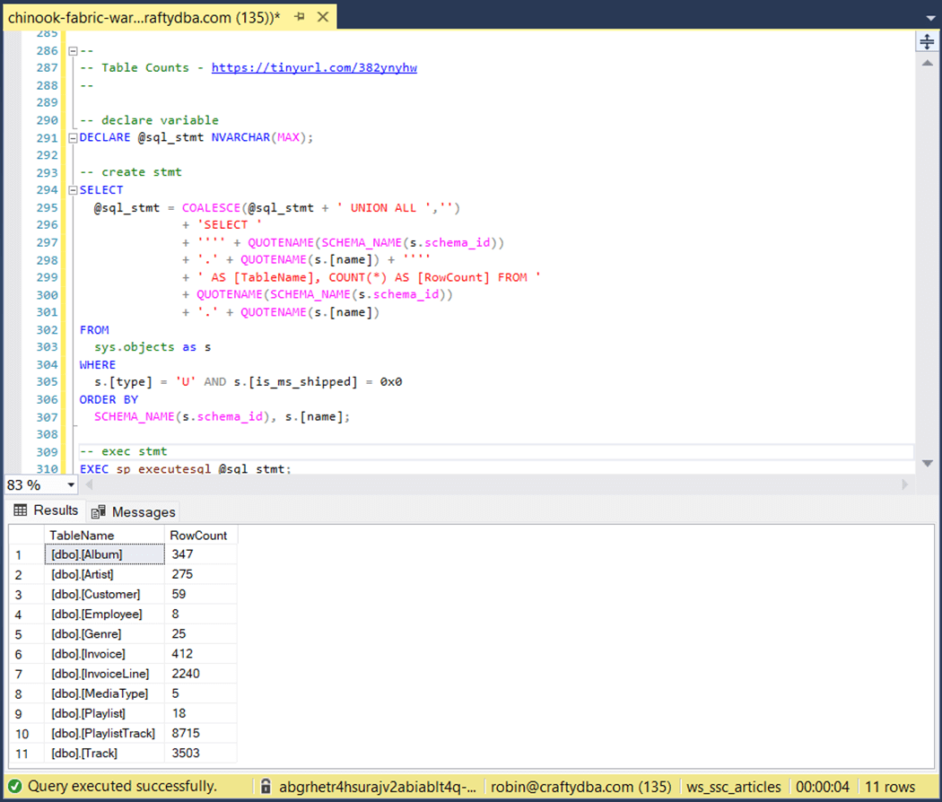
Task: Open the 83 % zoom dropdown
Action: point(71,484)
